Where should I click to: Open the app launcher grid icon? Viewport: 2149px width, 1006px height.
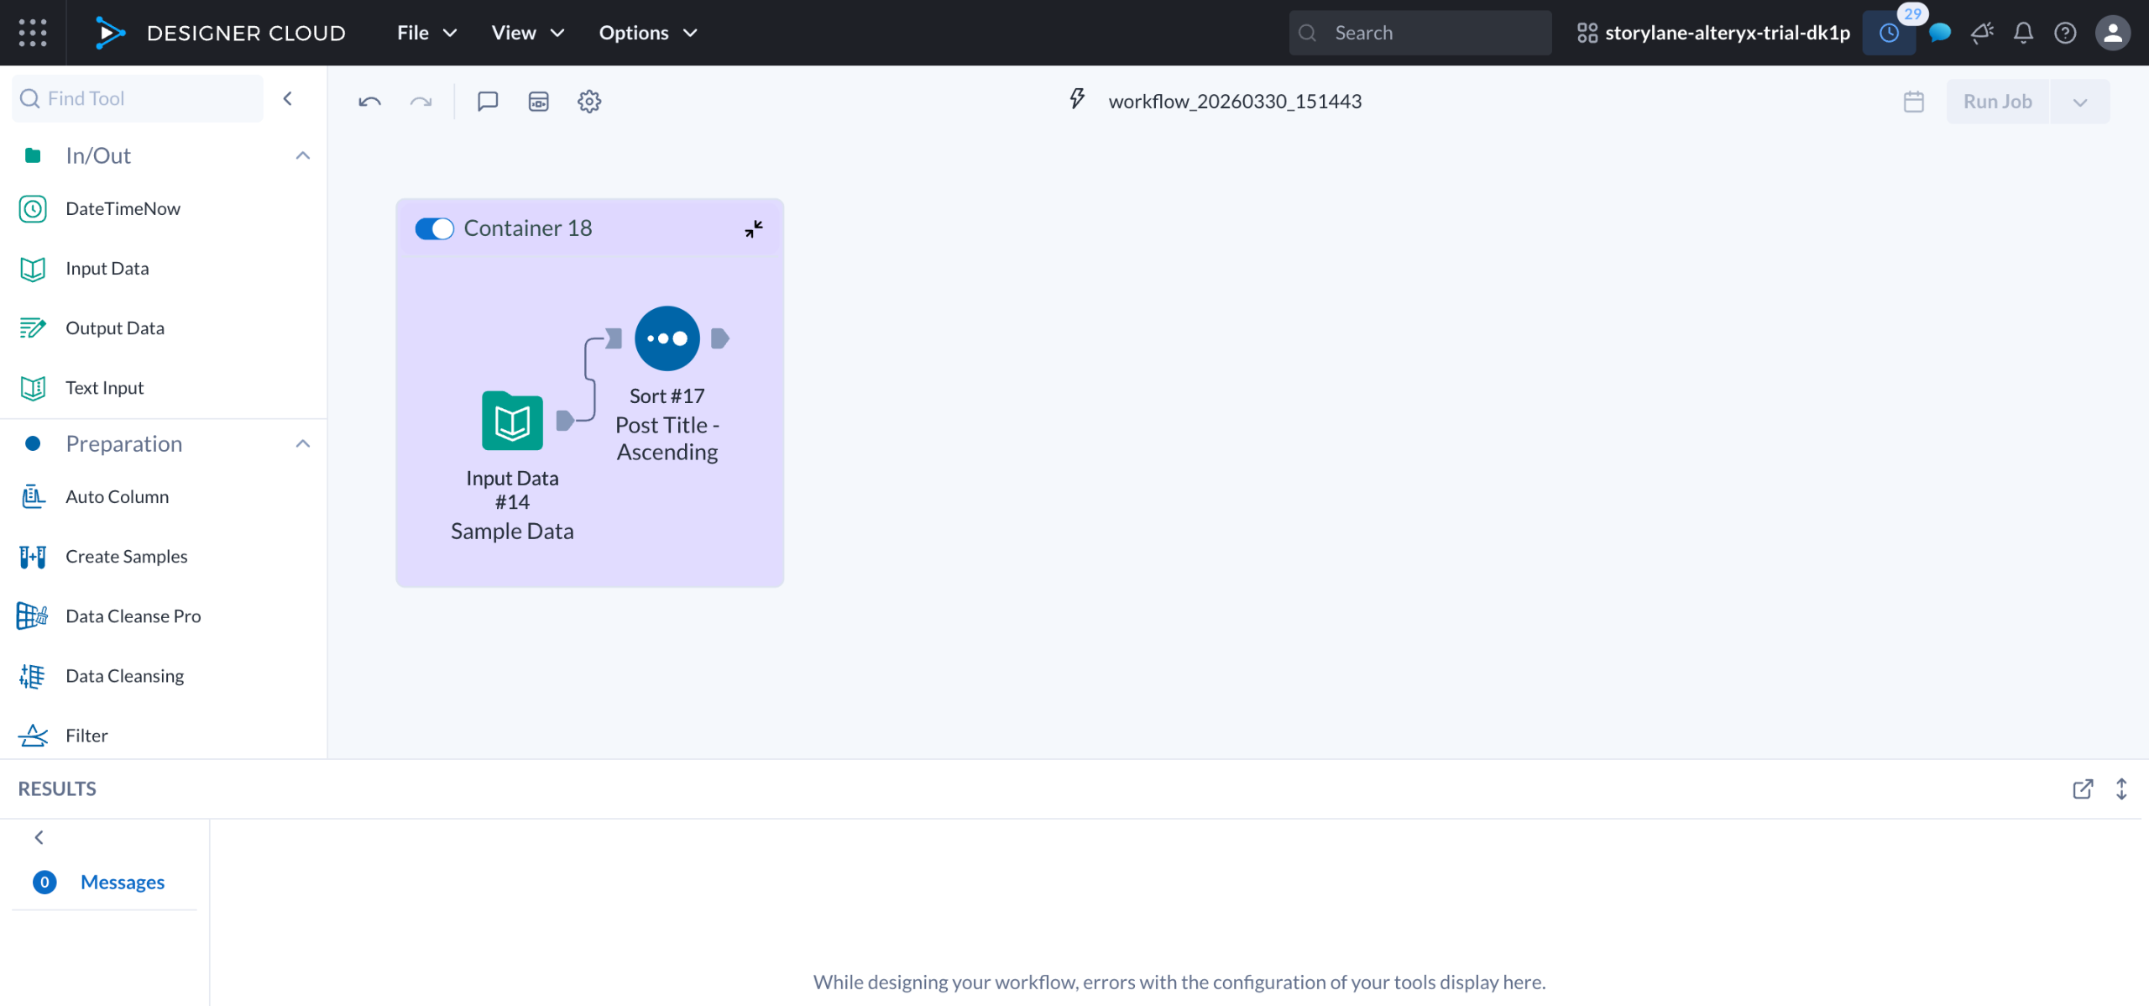click(33, 33)
